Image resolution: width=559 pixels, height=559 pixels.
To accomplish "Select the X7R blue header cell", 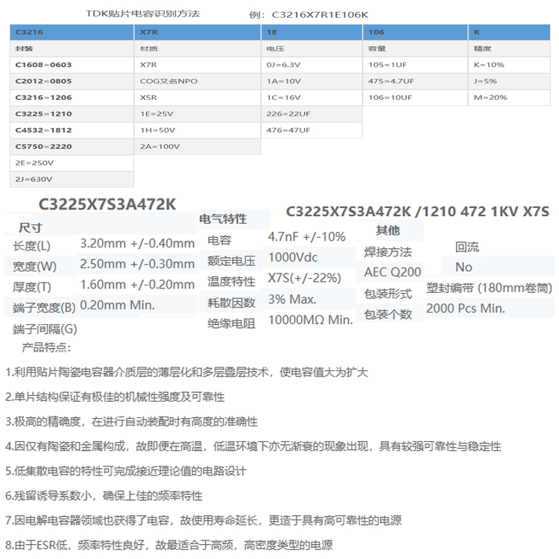I will pyautogui.click(x=198, y=32).
